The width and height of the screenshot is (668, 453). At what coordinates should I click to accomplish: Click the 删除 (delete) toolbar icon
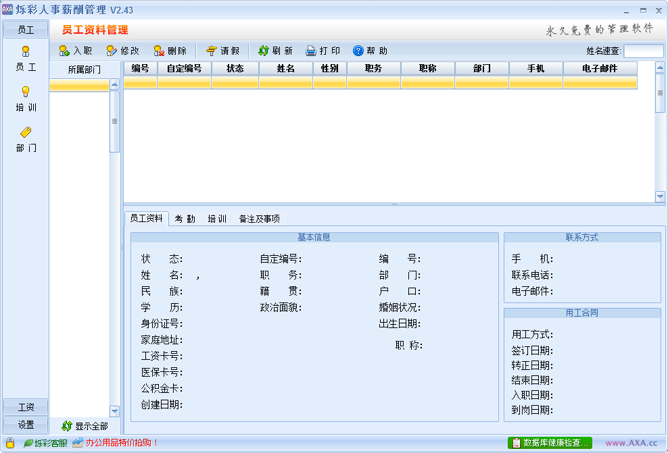(159, 51)
